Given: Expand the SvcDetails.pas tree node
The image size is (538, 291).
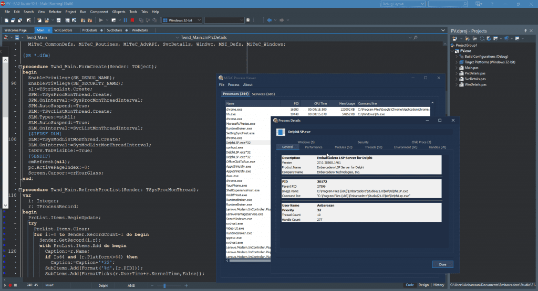Looking at the screenshot, I should pyautogui.click(x=457, y=79).
